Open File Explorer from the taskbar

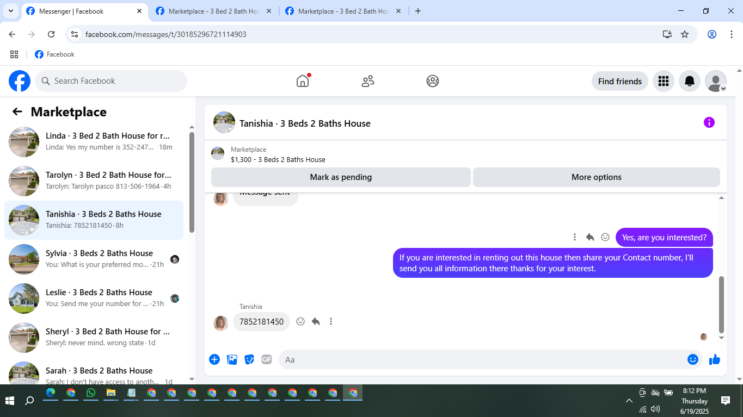coord(111,393)
